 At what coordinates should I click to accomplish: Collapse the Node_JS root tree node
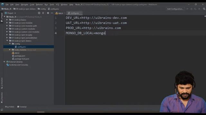[x=5, y=17]
